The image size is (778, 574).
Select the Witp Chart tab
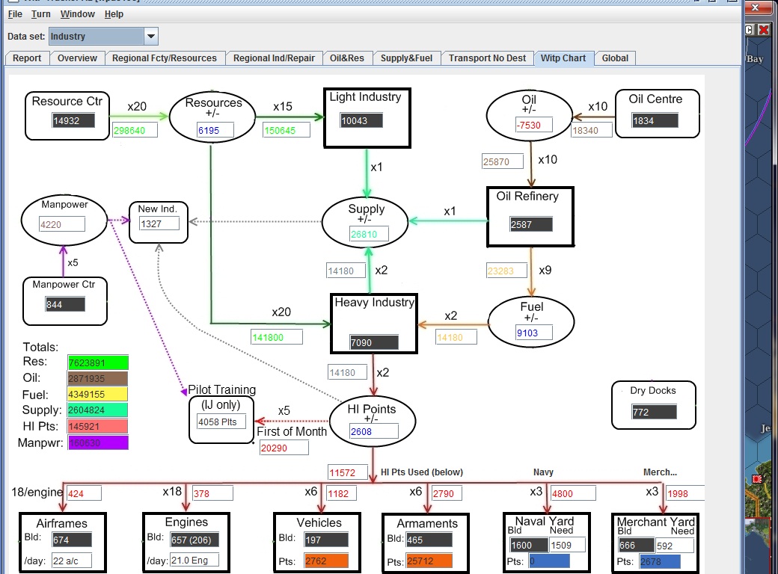563,58
